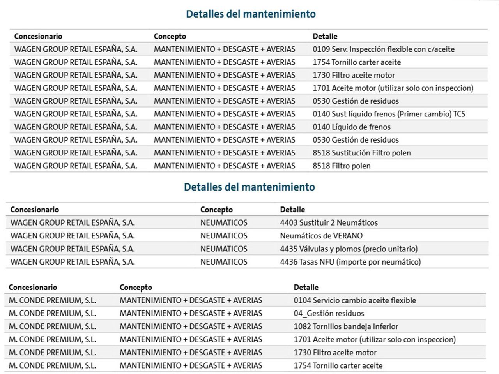This screenshot has height=374, width=499.
Task: Click 'MANTENIMIENTO + DESGASTE + AVERIAS' in '0109 Serv. Inspección' row
Action: tap(225, 49)
